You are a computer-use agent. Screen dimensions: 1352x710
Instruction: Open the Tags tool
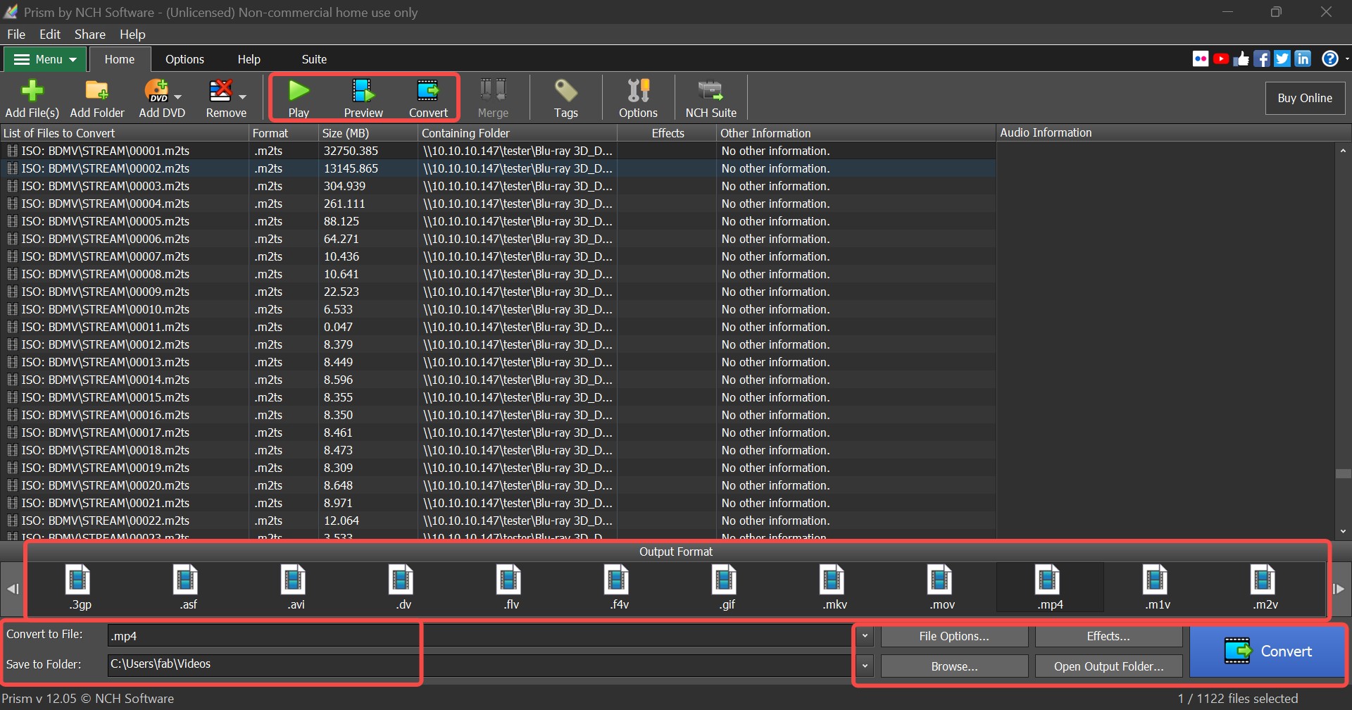pos(565,97)
